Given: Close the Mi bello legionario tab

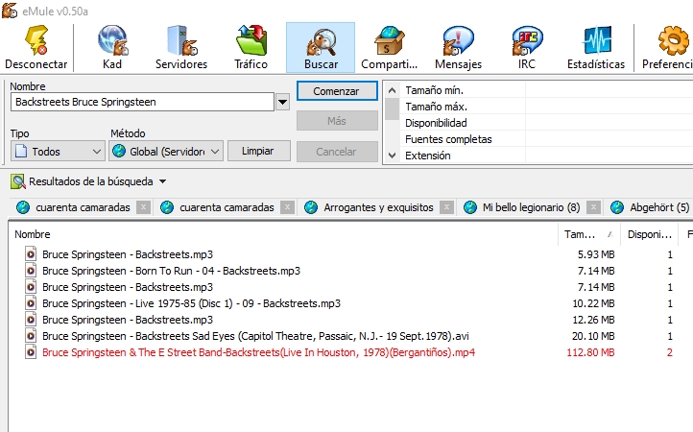Looking at the screenshot, I should pos(593,207).
